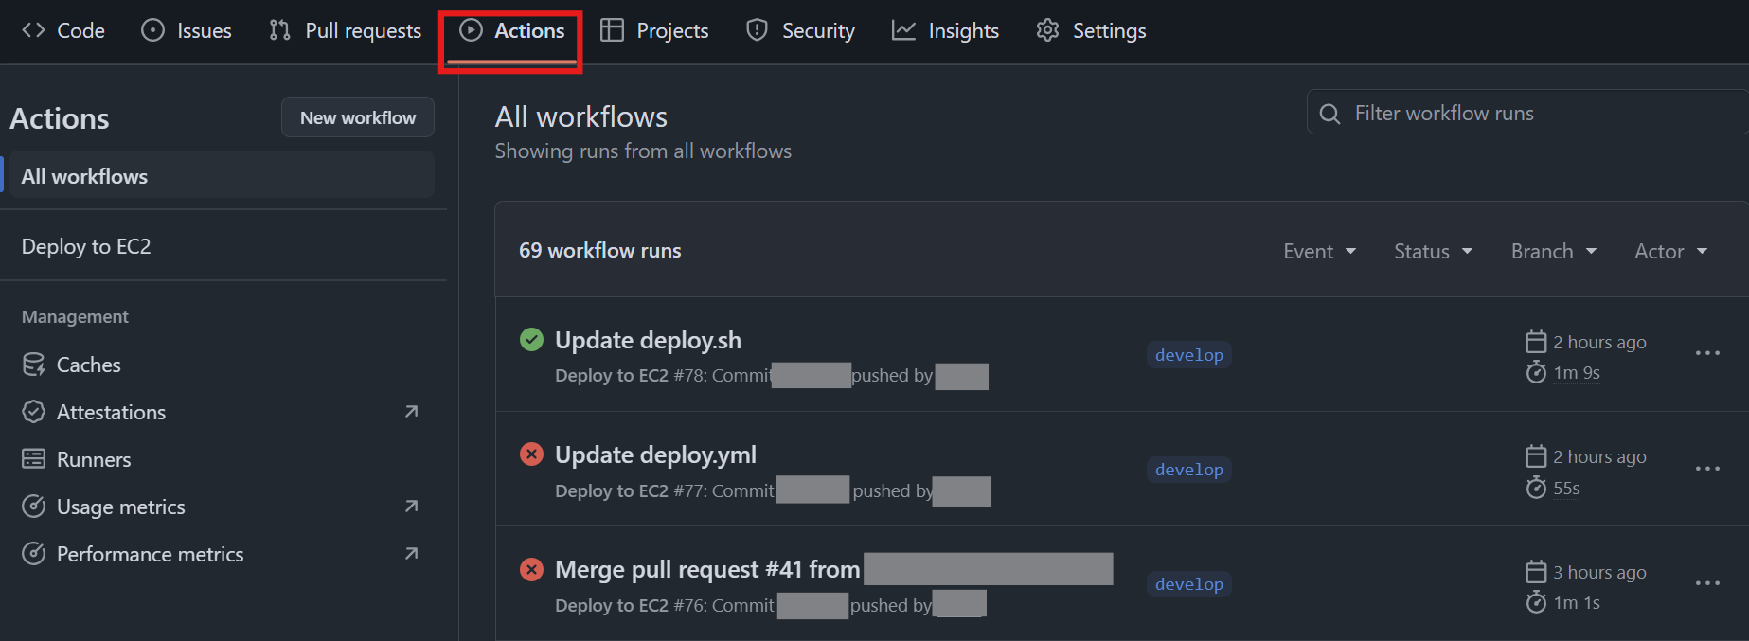Click develop branch label on run #76

click(x=1188, y=584)
